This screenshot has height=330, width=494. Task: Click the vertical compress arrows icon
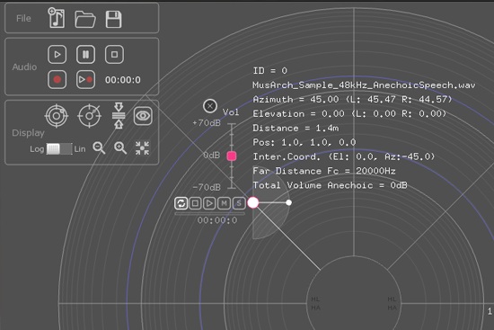(x=119, y=115)
